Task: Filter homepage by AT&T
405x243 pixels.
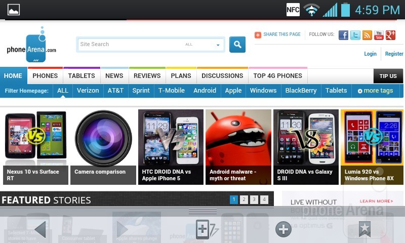Action: [115, 91]
